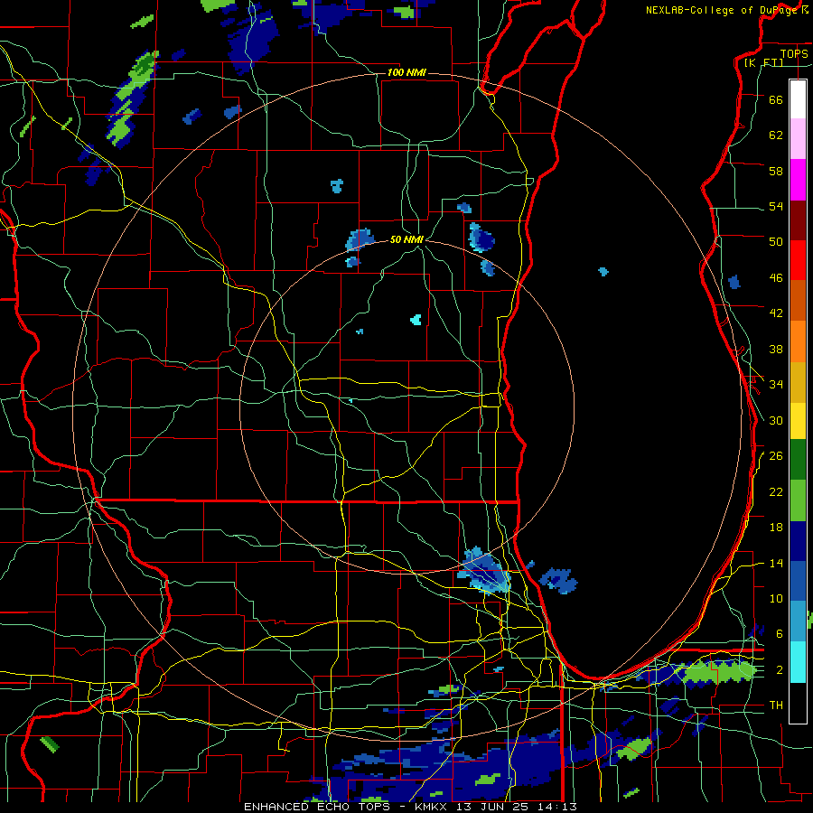Image resolution: width=813 pixels, height=813 pixels.
Task: Click the '38' legend value
Action: point(776,349)
